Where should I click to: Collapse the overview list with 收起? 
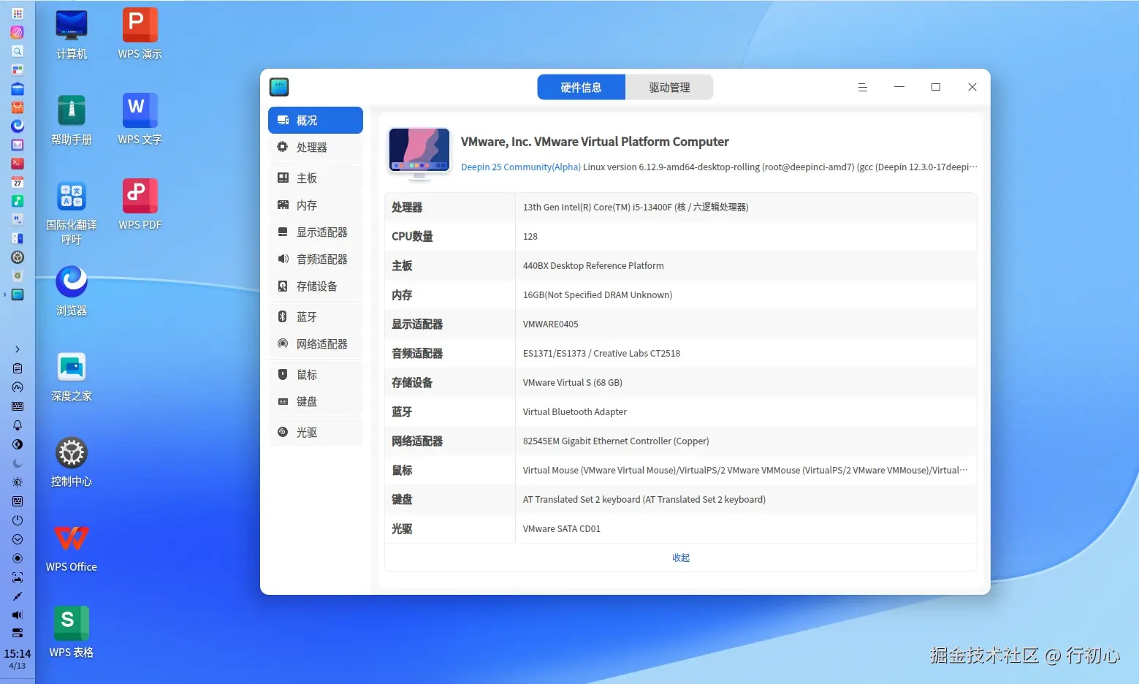681,558
